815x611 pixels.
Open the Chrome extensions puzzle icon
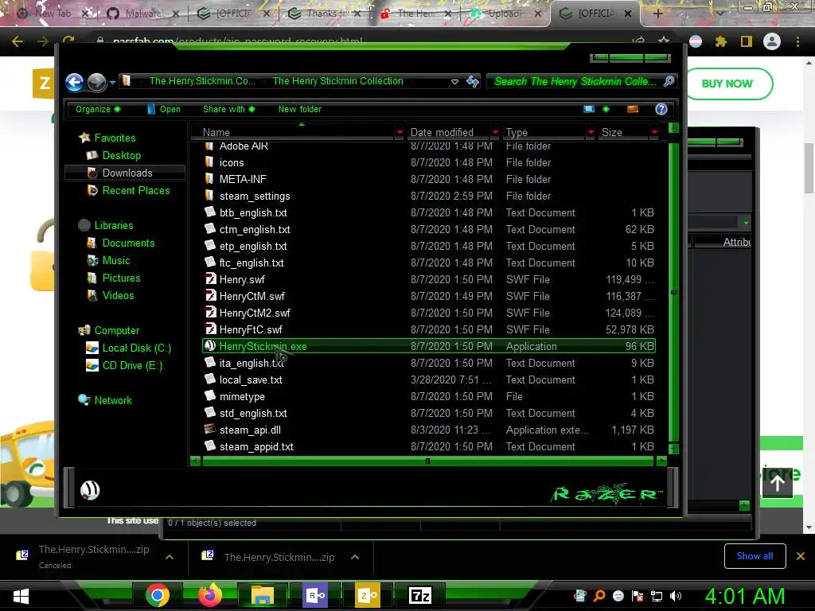point(720,41)
